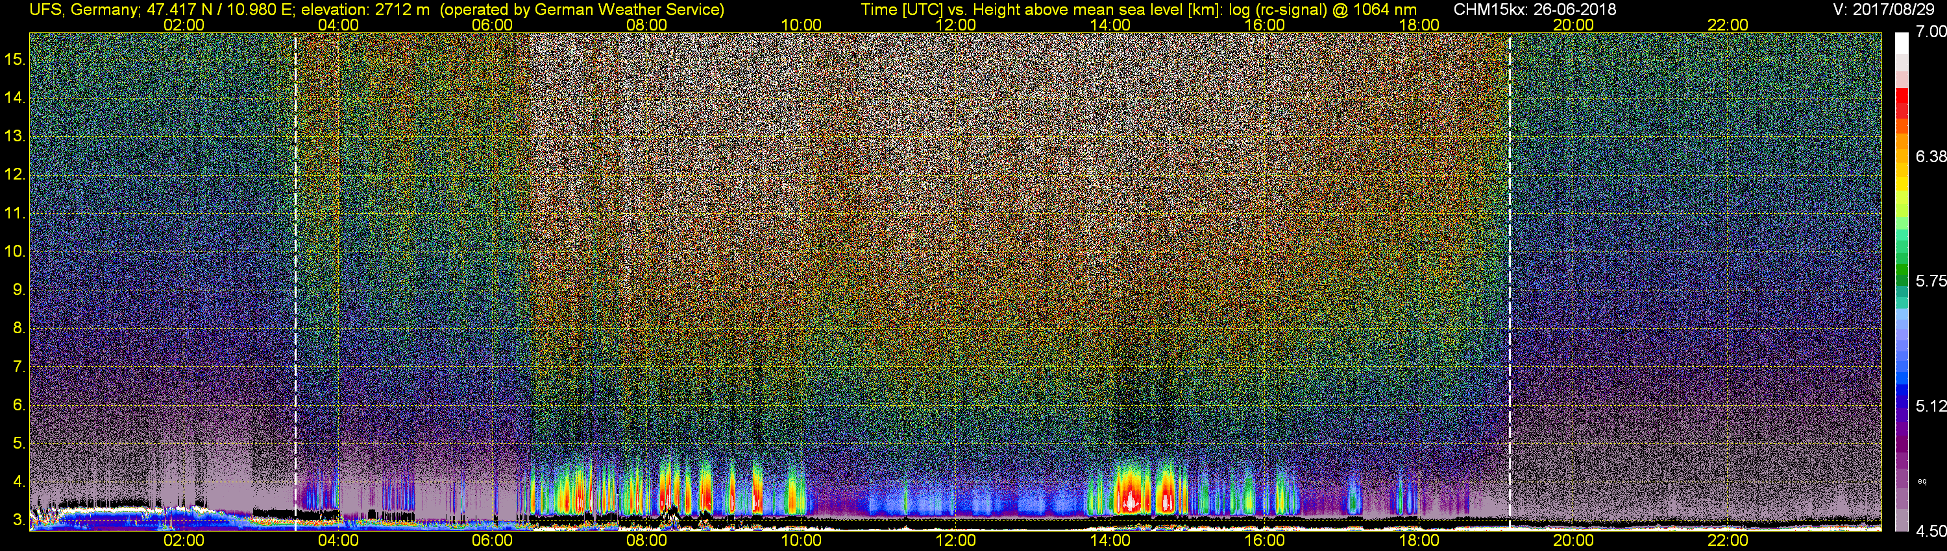
Task: Select the 16:00 label on the top time axis
Action: pyautogui.click(x=1264, y=25)
